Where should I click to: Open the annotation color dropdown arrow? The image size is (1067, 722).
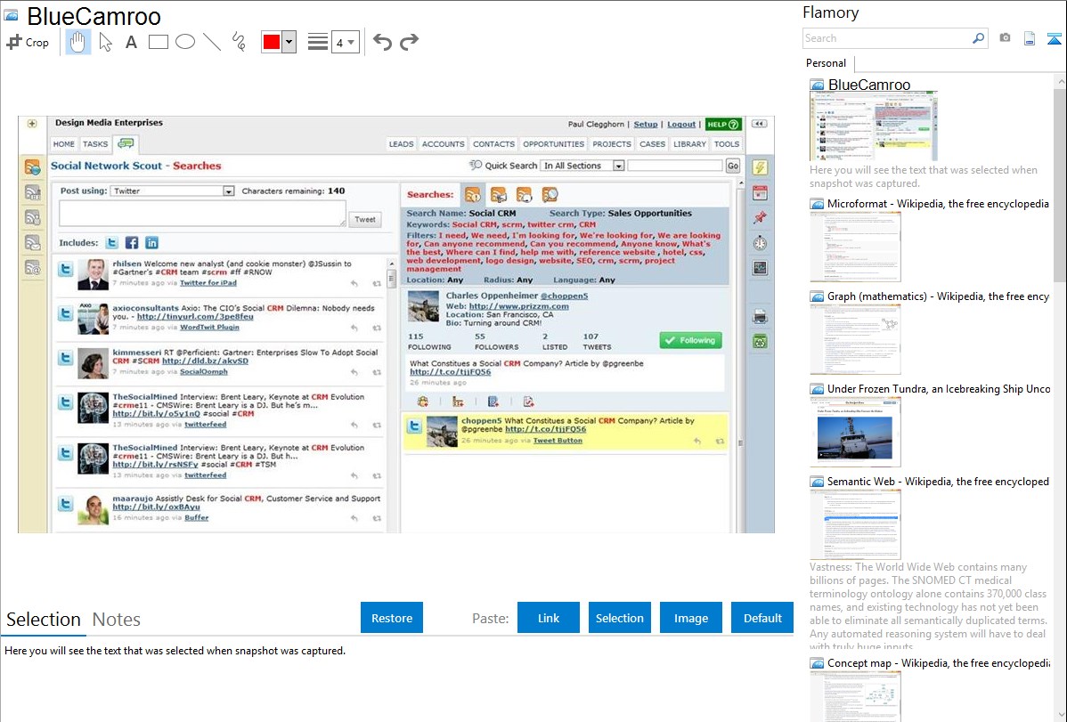(289, 42)
